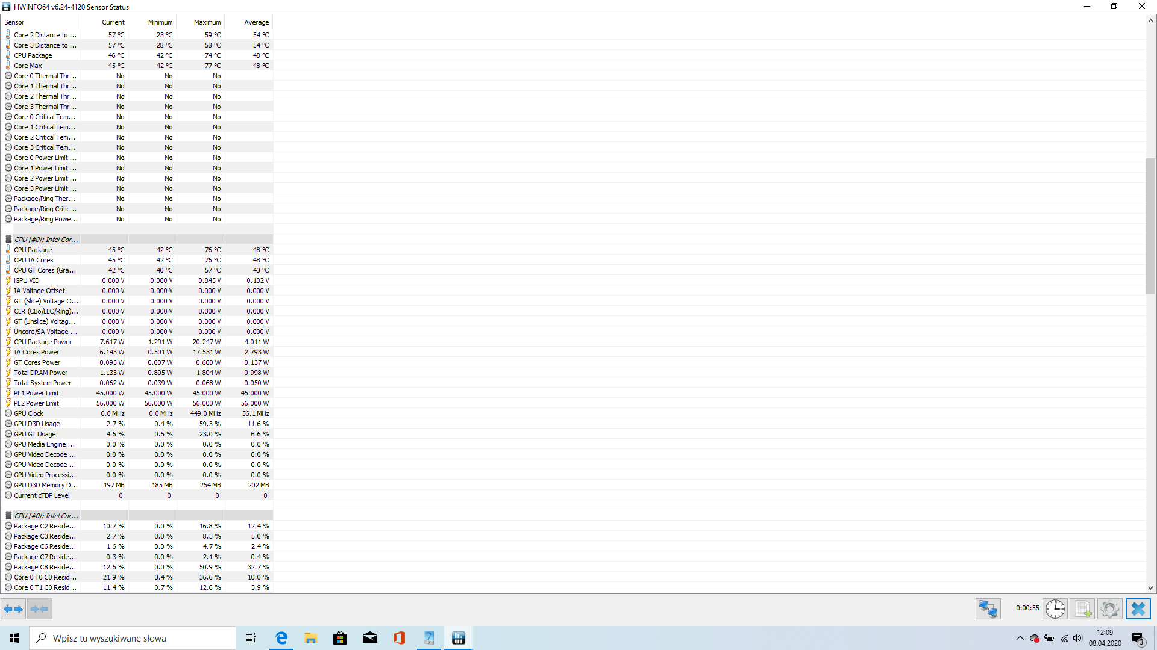
Task: Select the PL2 Power Limit row
Action: [x=138, y=403]
